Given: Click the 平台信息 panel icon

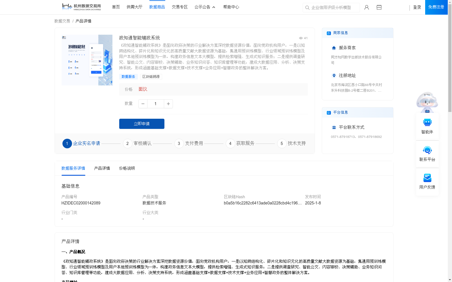Looking at the screenshot, I should coord(329,113).
